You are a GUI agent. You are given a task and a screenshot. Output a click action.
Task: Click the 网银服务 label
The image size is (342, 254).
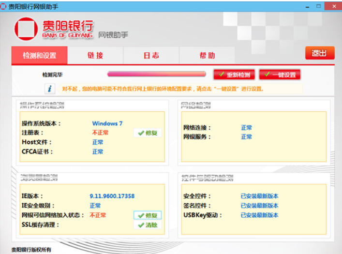(x=197, y=137)
